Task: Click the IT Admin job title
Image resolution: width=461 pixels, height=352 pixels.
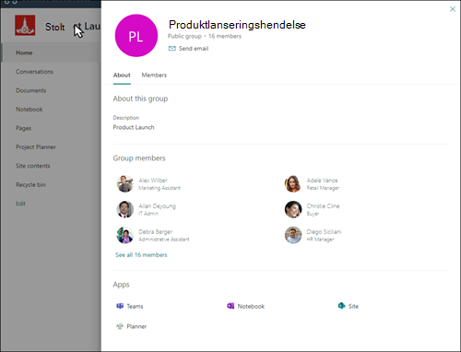Action: coord(148,214)
